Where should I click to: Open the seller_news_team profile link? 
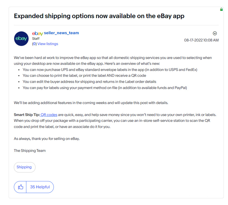(61, 33)
